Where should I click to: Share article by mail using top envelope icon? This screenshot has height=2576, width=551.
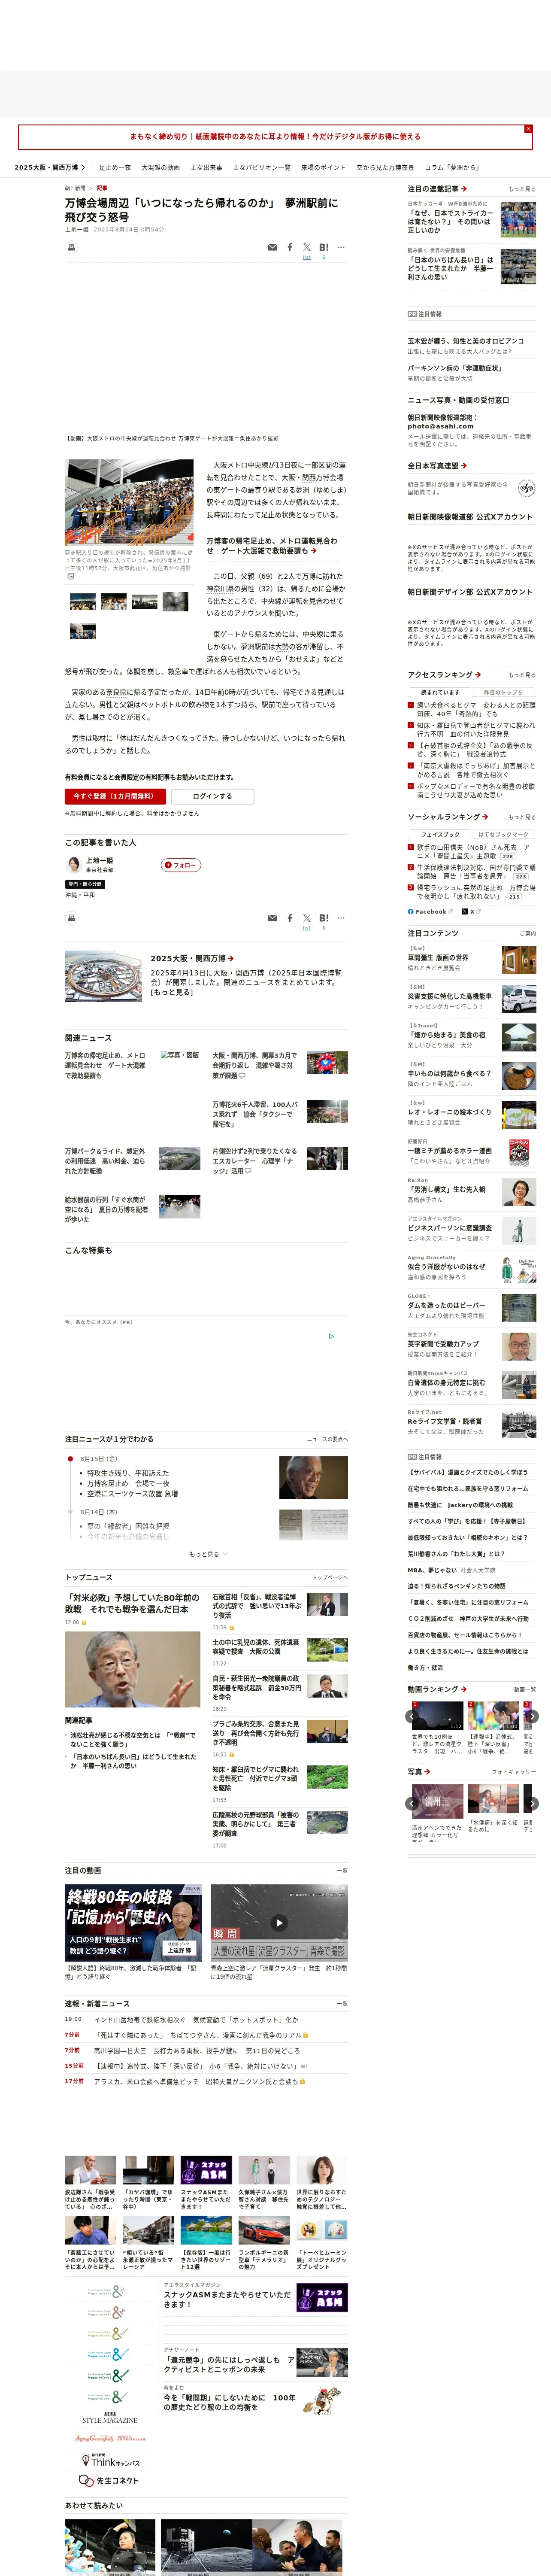[x=272, y=247]
